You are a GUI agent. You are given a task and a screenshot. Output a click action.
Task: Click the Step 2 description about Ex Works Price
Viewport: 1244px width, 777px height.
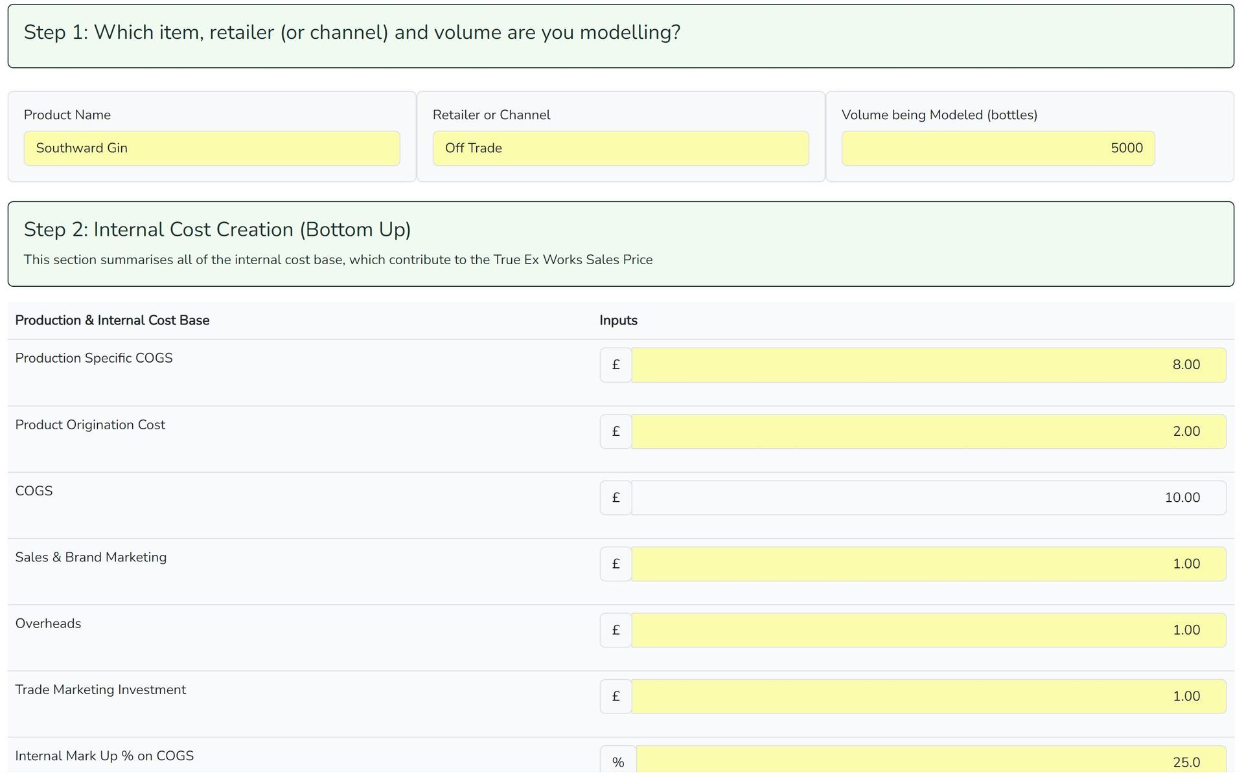338,260
